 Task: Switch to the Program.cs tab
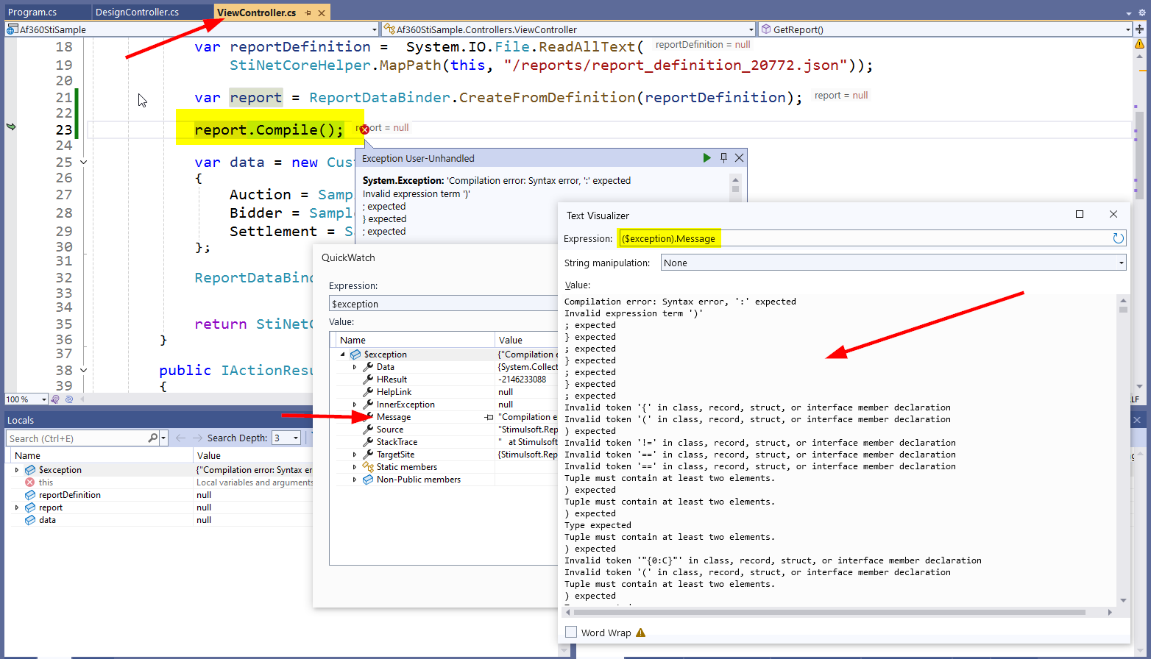(x=32, y=13)
